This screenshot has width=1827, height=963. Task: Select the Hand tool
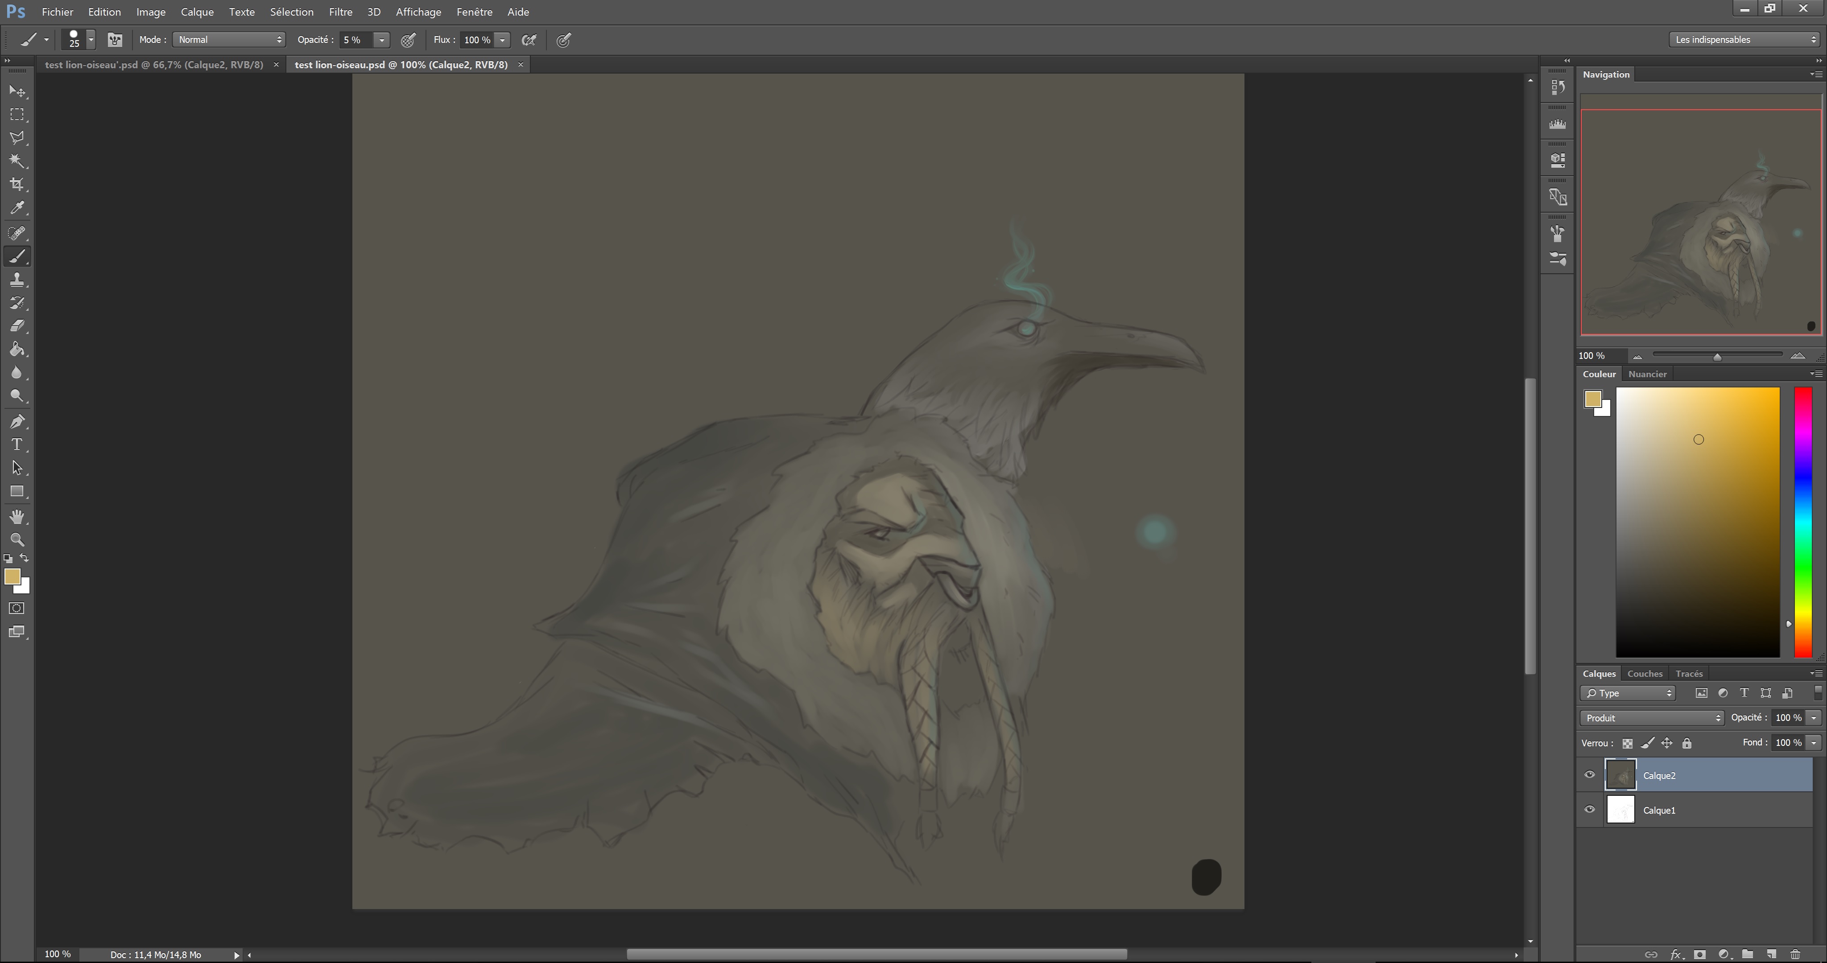[x=17, y=516]
